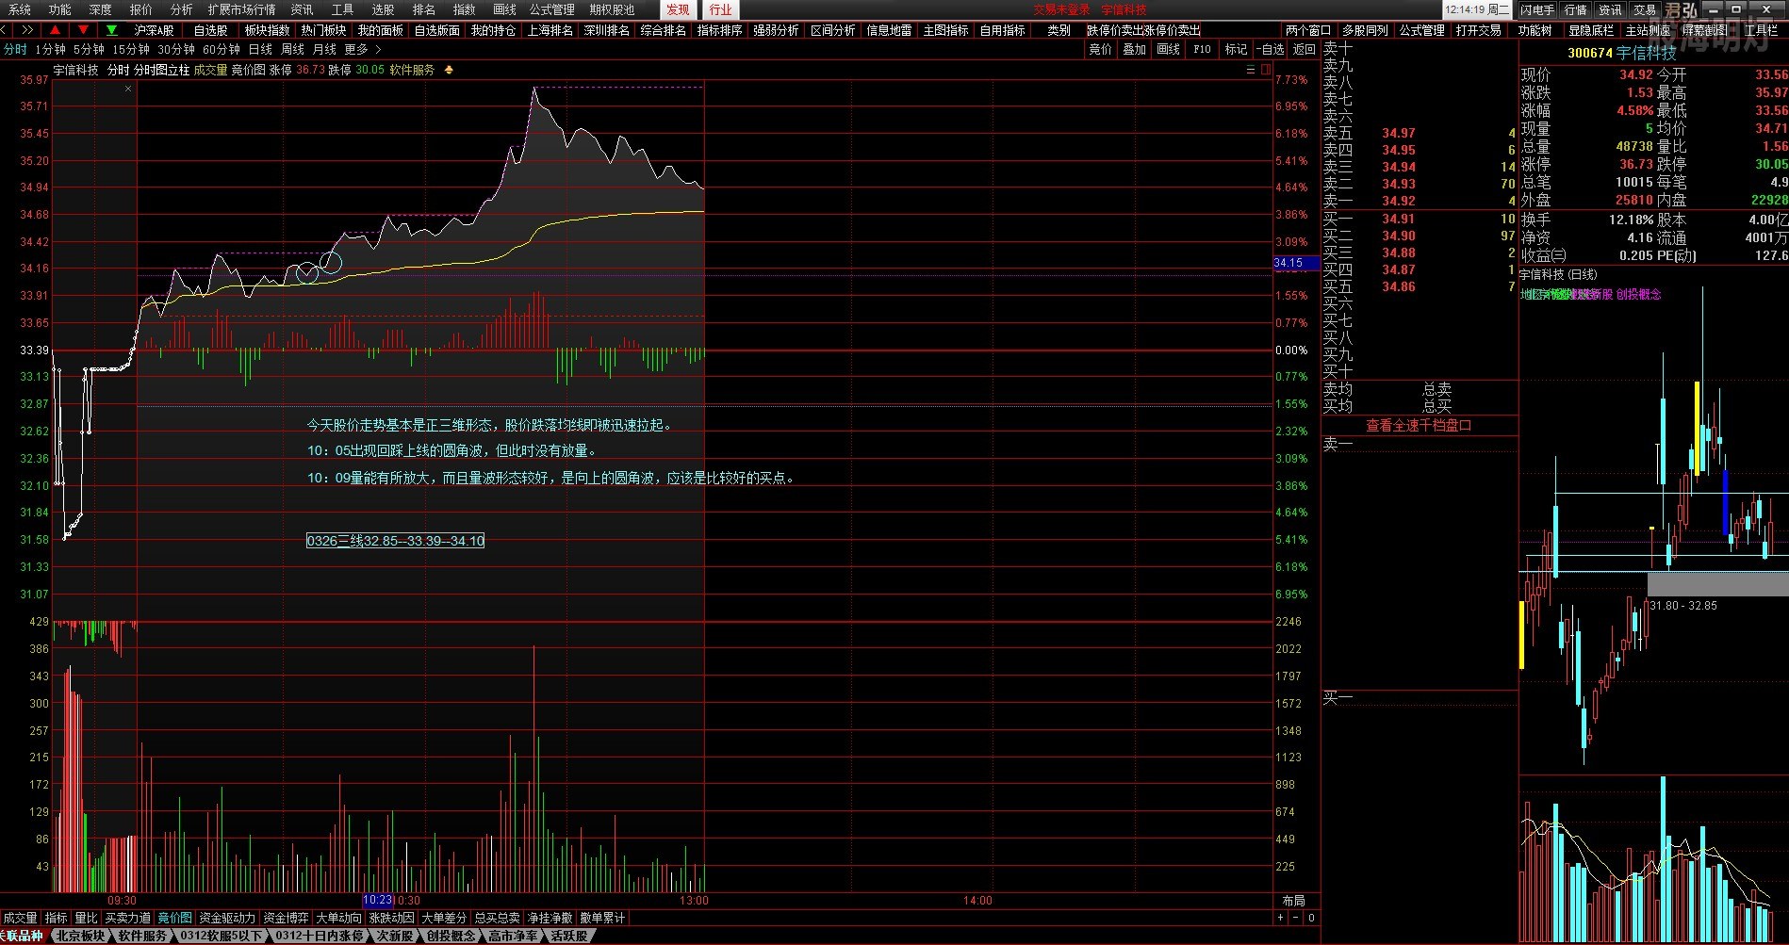Viewport: 1789px width, 945px height.
Task: Open 自选股 watchlist
Action: [x=211, y=30]
